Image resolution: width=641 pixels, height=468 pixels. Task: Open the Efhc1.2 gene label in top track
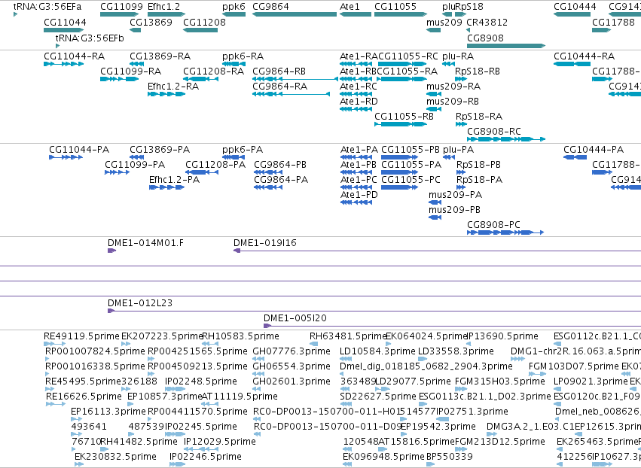pyautogui.click(x=163, y=7)
